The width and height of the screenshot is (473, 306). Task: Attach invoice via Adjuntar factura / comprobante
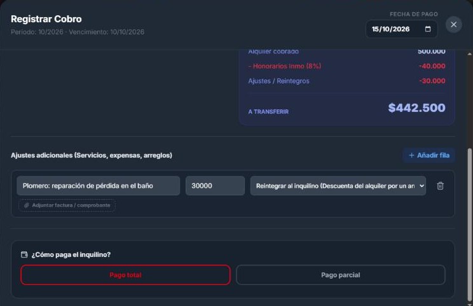pos(67,205)
